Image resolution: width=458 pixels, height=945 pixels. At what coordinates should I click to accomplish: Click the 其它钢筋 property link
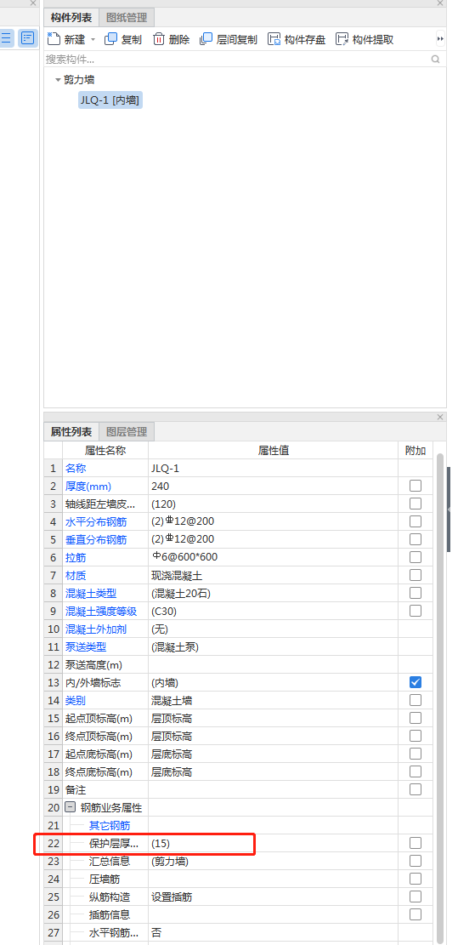click(x=110, y=826)
